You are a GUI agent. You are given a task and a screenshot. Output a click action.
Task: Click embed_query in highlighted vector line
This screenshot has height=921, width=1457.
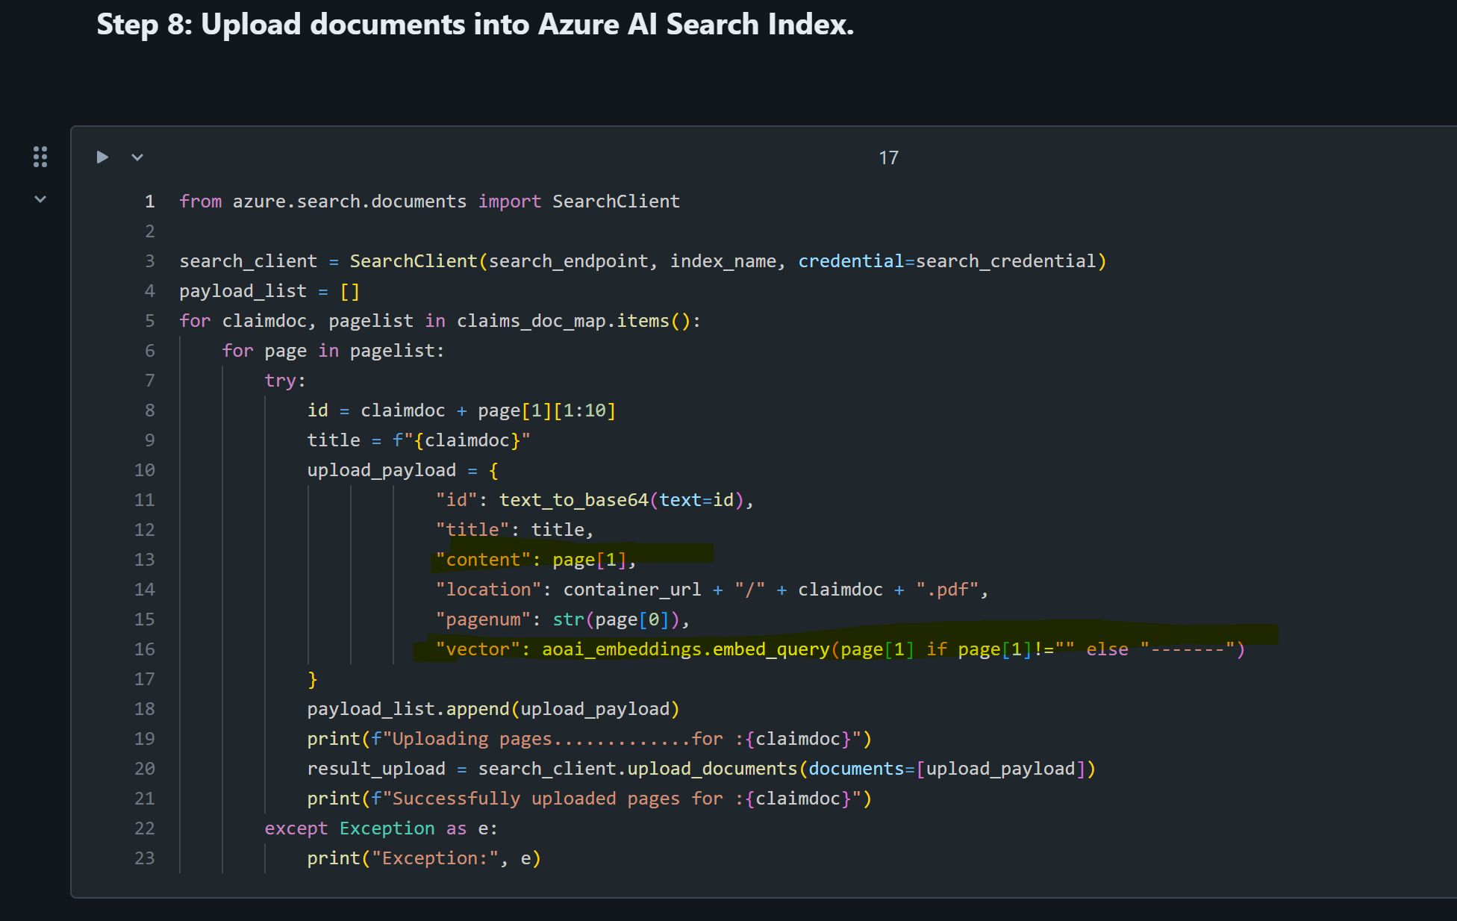pos(770,649)
